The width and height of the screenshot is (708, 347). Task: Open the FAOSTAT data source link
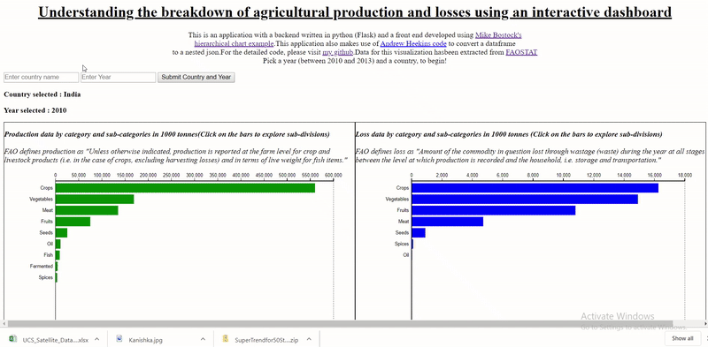coord(521,52)
